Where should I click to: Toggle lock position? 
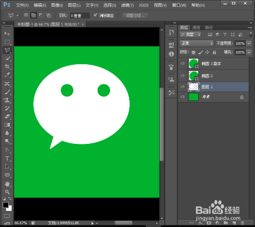point(207,52)
